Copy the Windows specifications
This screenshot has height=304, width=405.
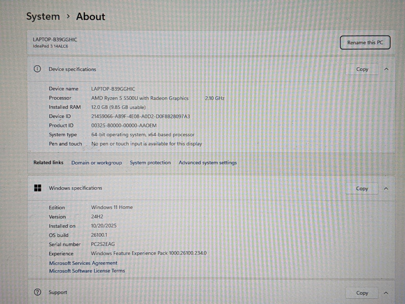(362, 188)
